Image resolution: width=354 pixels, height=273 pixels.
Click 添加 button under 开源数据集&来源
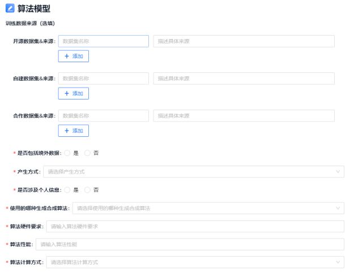tap(74, 56)
